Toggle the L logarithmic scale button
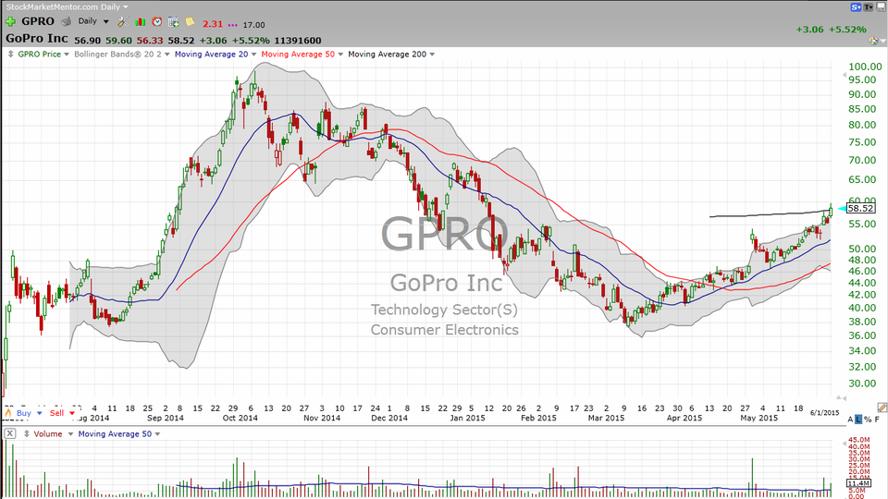This screenshot has width=888, height=499. click(x=858, y=420)
